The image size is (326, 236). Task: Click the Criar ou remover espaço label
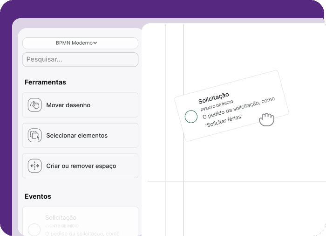81,166
